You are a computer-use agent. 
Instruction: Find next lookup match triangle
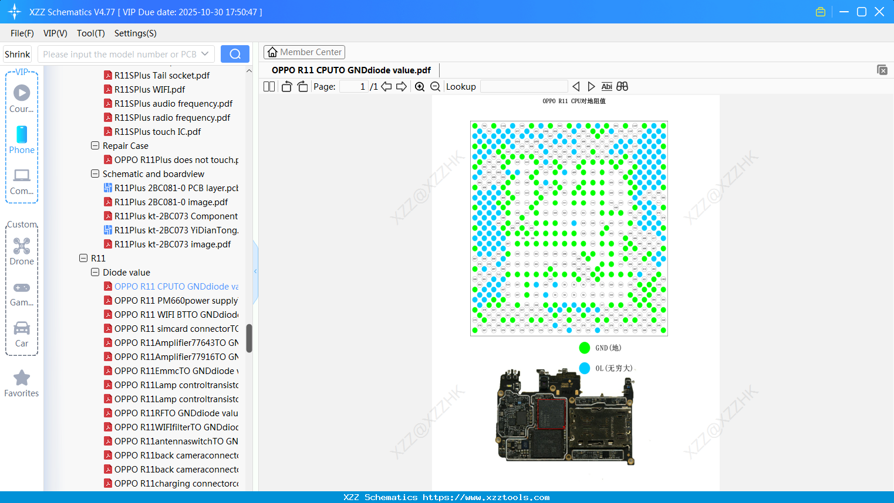pyautogui.click(x=591, y=86)
